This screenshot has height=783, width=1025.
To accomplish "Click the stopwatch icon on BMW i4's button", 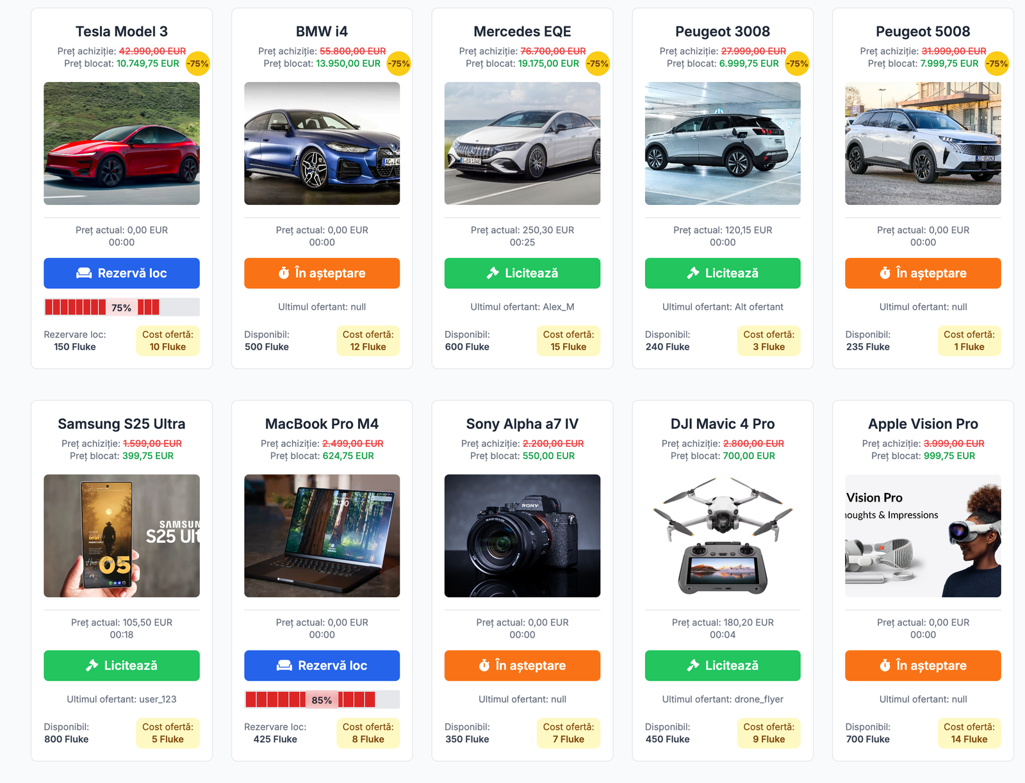I will click(x=284, y=273).
